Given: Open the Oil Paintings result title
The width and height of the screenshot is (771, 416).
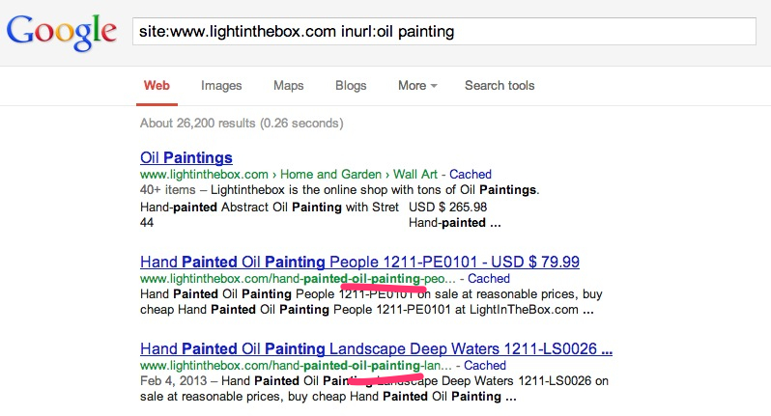Looking at the screenshot, I should pyautogui.click(x=186, y=157).
